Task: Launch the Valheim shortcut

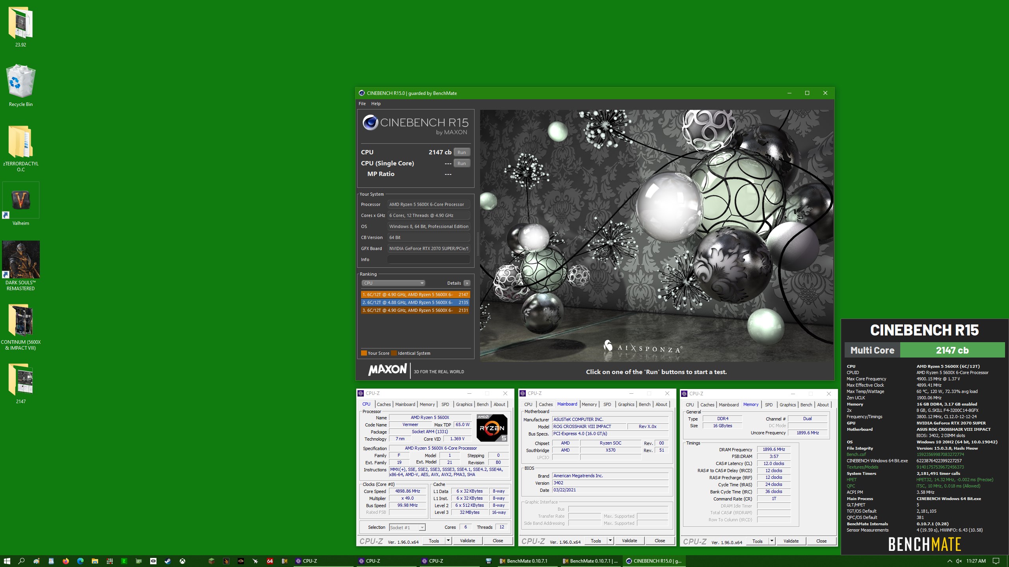Action: [20, 204]
